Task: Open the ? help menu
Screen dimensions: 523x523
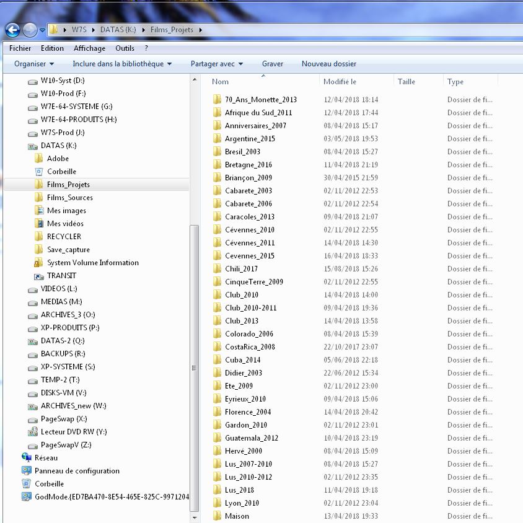Action: (146, 48)
